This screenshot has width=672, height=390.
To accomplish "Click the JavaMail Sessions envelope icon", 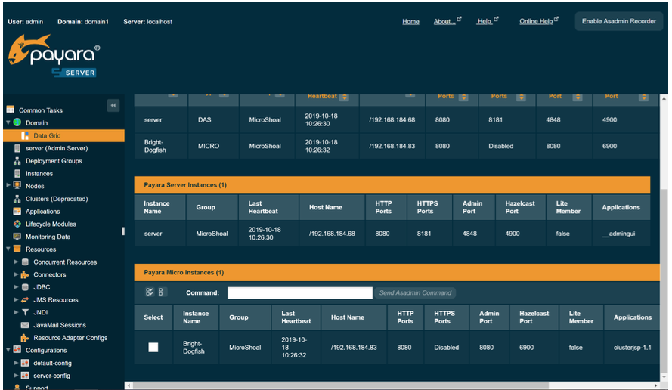I will [x=25, y=325].
